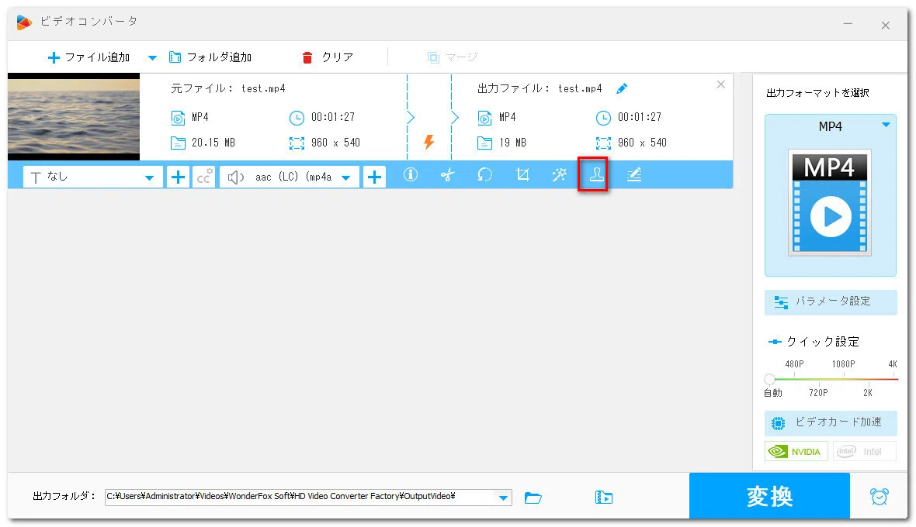
Task: Click the test.mp4 video thumbnail
Action: [74, 116]
